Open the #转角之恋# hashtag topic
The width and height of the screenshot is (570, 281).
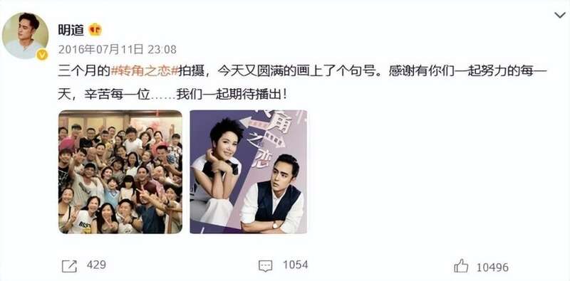tap(145, 71)
